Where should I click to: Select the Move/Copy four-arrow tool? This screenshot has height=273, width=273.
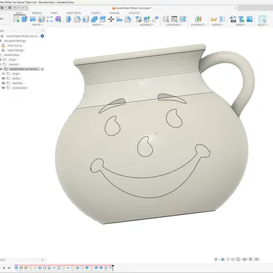pyautogui.click(x=111, y=19)
